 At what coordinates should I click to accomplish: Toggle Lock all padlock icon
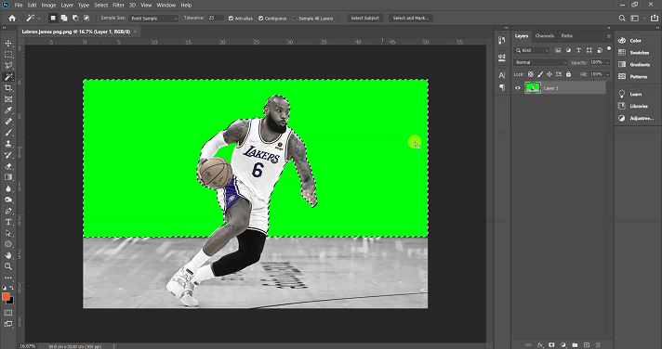point(568,74)
